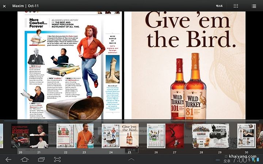This screenshot has height=164, width=263.
Task: Tap the Android home button
Action: click(x=25, y=159)
